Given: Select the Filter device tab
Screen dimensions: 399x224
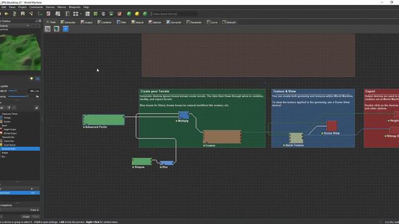Looking at the screenshot, I should pos(122,22).
